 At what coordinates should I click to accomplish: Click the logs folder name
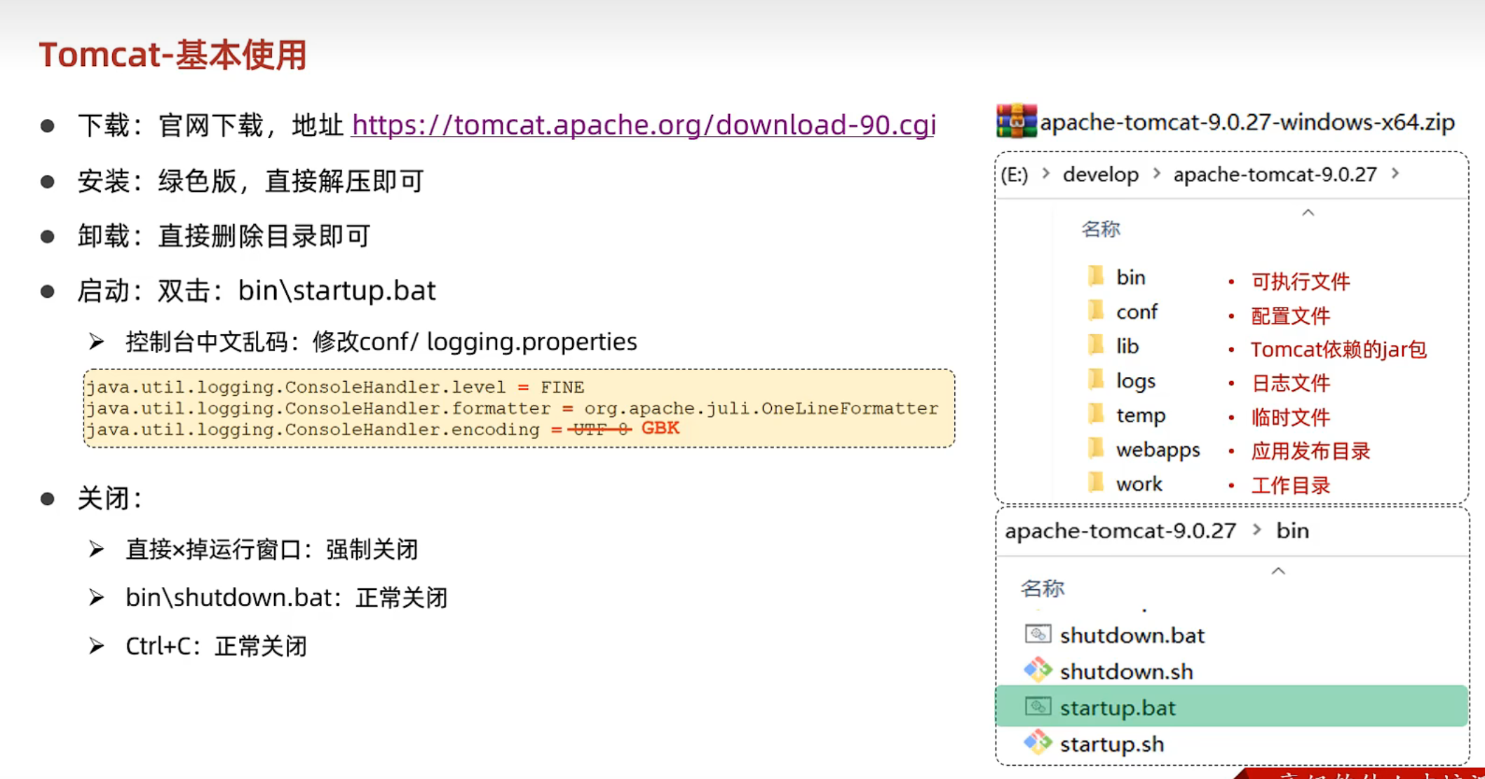[x=1136, y=381]
